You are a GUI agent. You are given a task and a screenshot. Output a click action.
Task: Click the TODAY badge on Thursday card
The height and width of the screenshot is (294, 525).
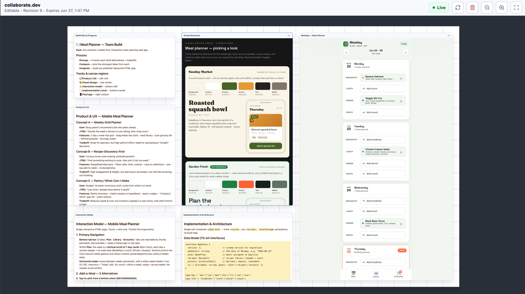click(402, 250)
